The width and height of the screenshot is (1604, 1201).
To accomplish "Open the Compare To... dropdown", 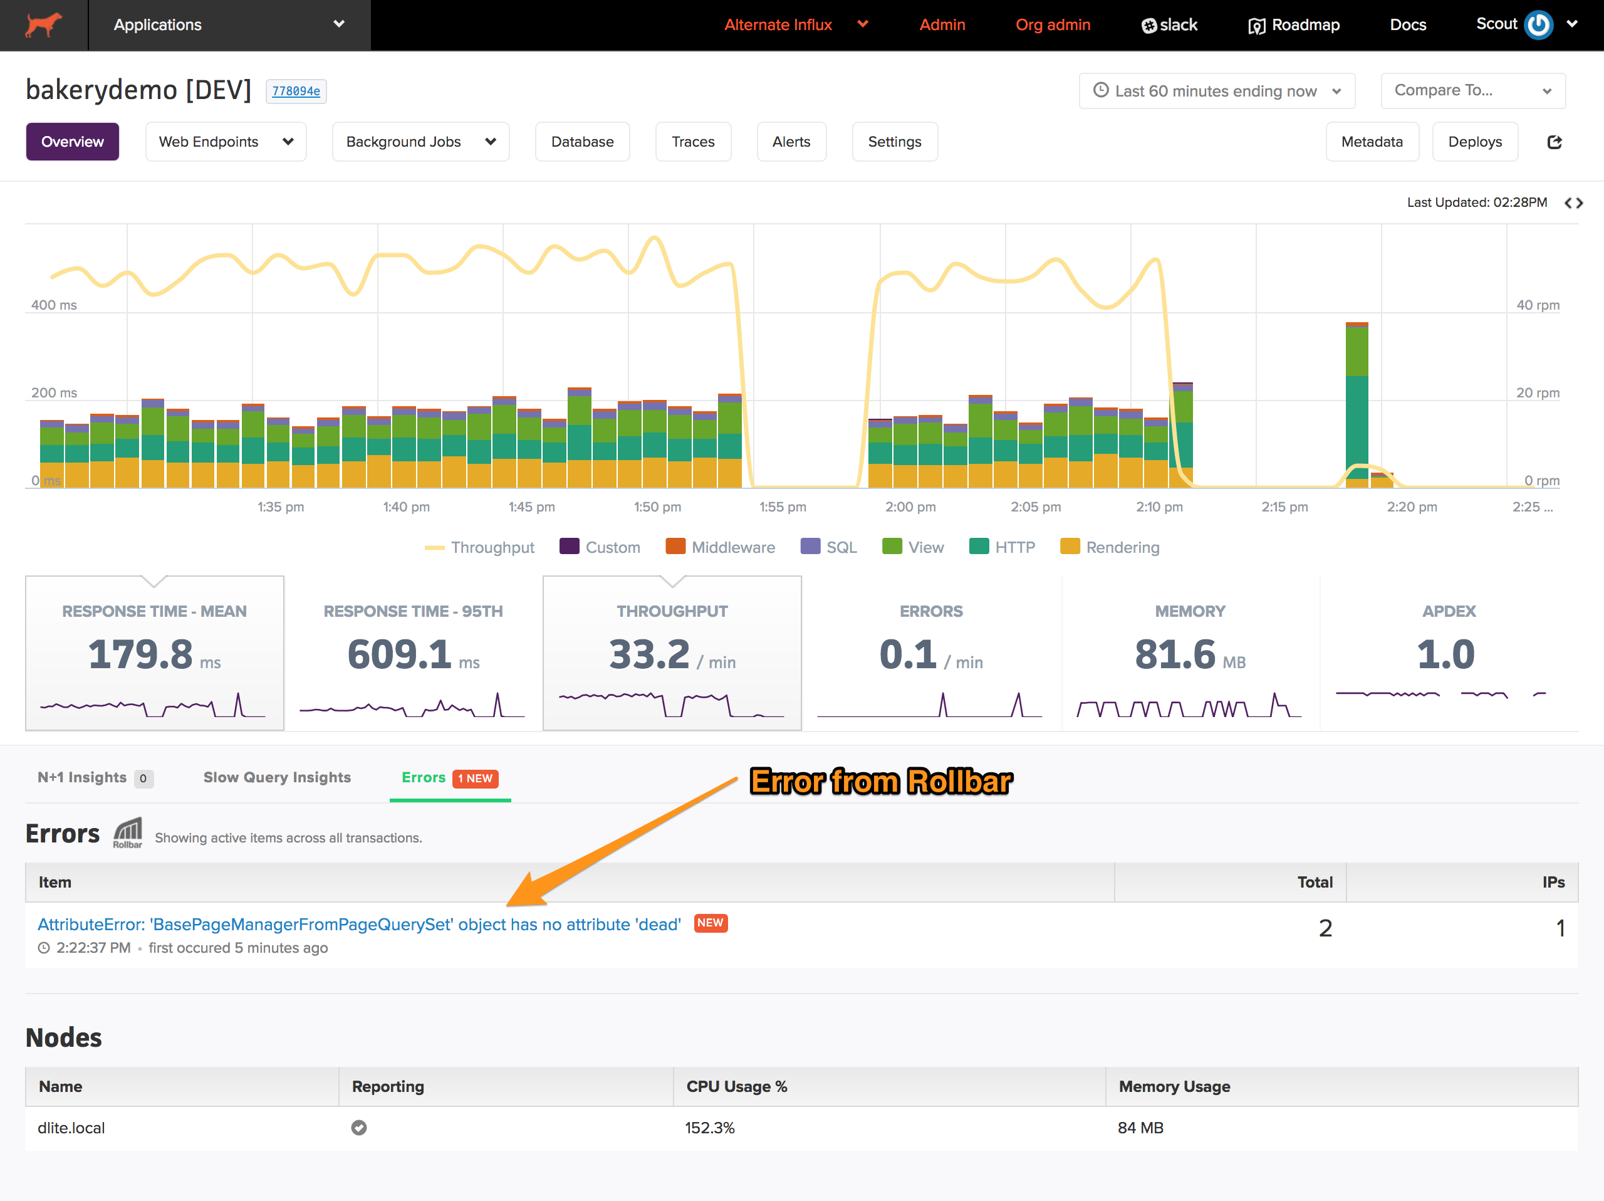I will (1473, 91).
